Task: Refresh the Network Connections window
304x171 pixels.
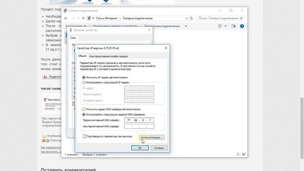Action: click(x=191, y=18)
